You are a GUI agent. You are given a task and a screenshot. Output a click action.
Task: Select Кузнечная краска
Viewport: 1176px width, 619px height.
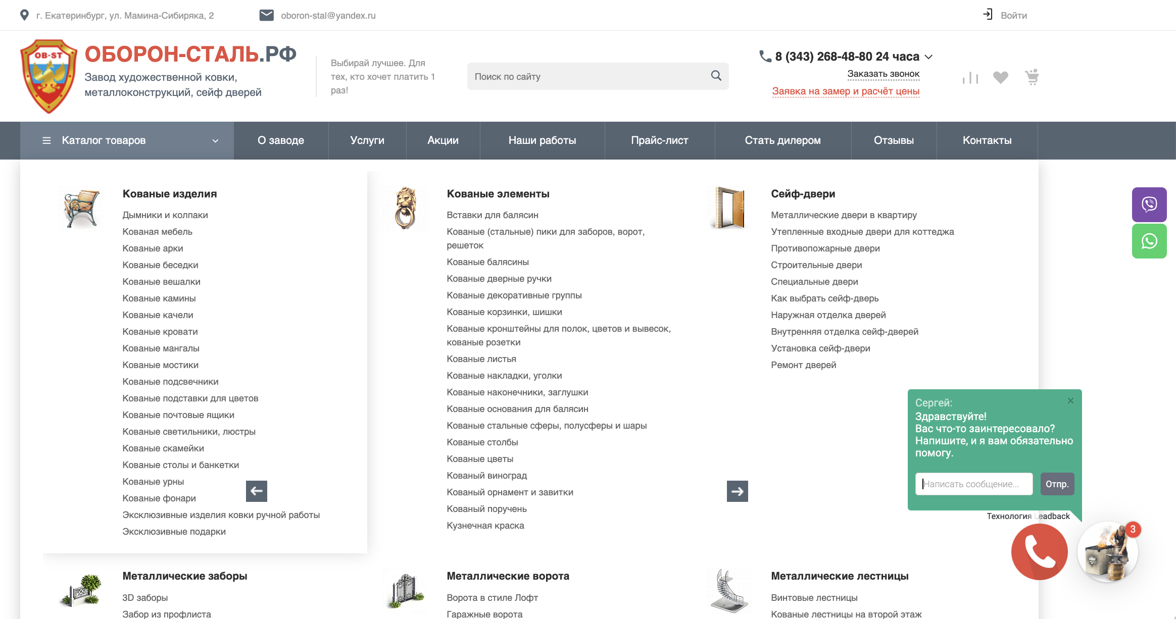click(x=485, y=526)
